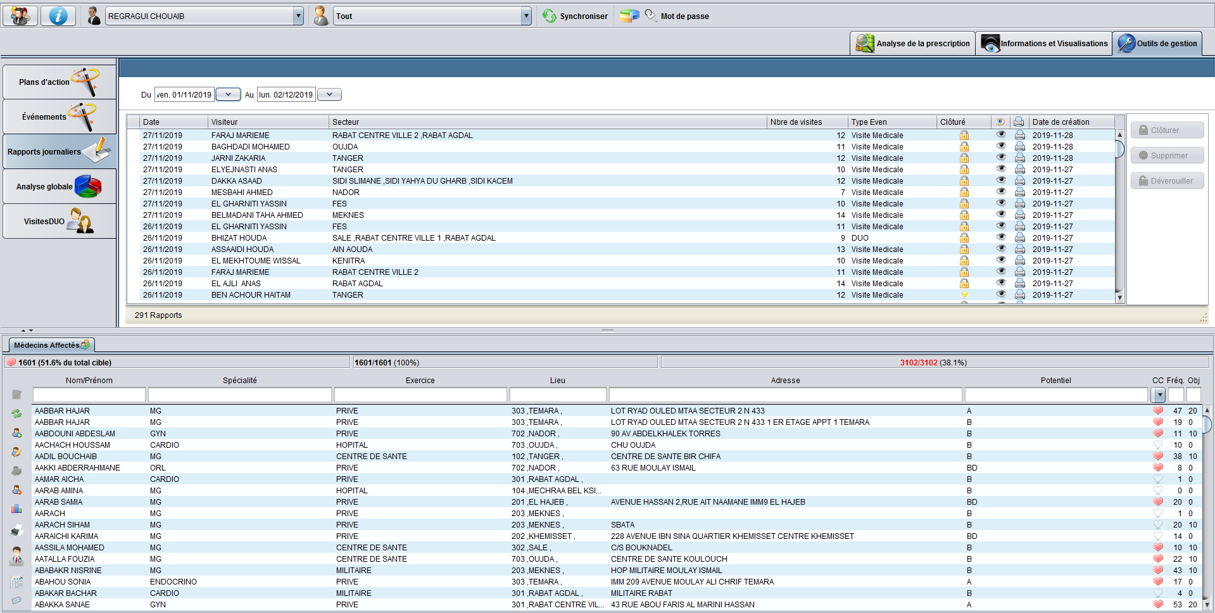The image size is (1215, 613).
Task: Click the doctors list vertical scrollbar thumb
Action: coord(1207,424)
